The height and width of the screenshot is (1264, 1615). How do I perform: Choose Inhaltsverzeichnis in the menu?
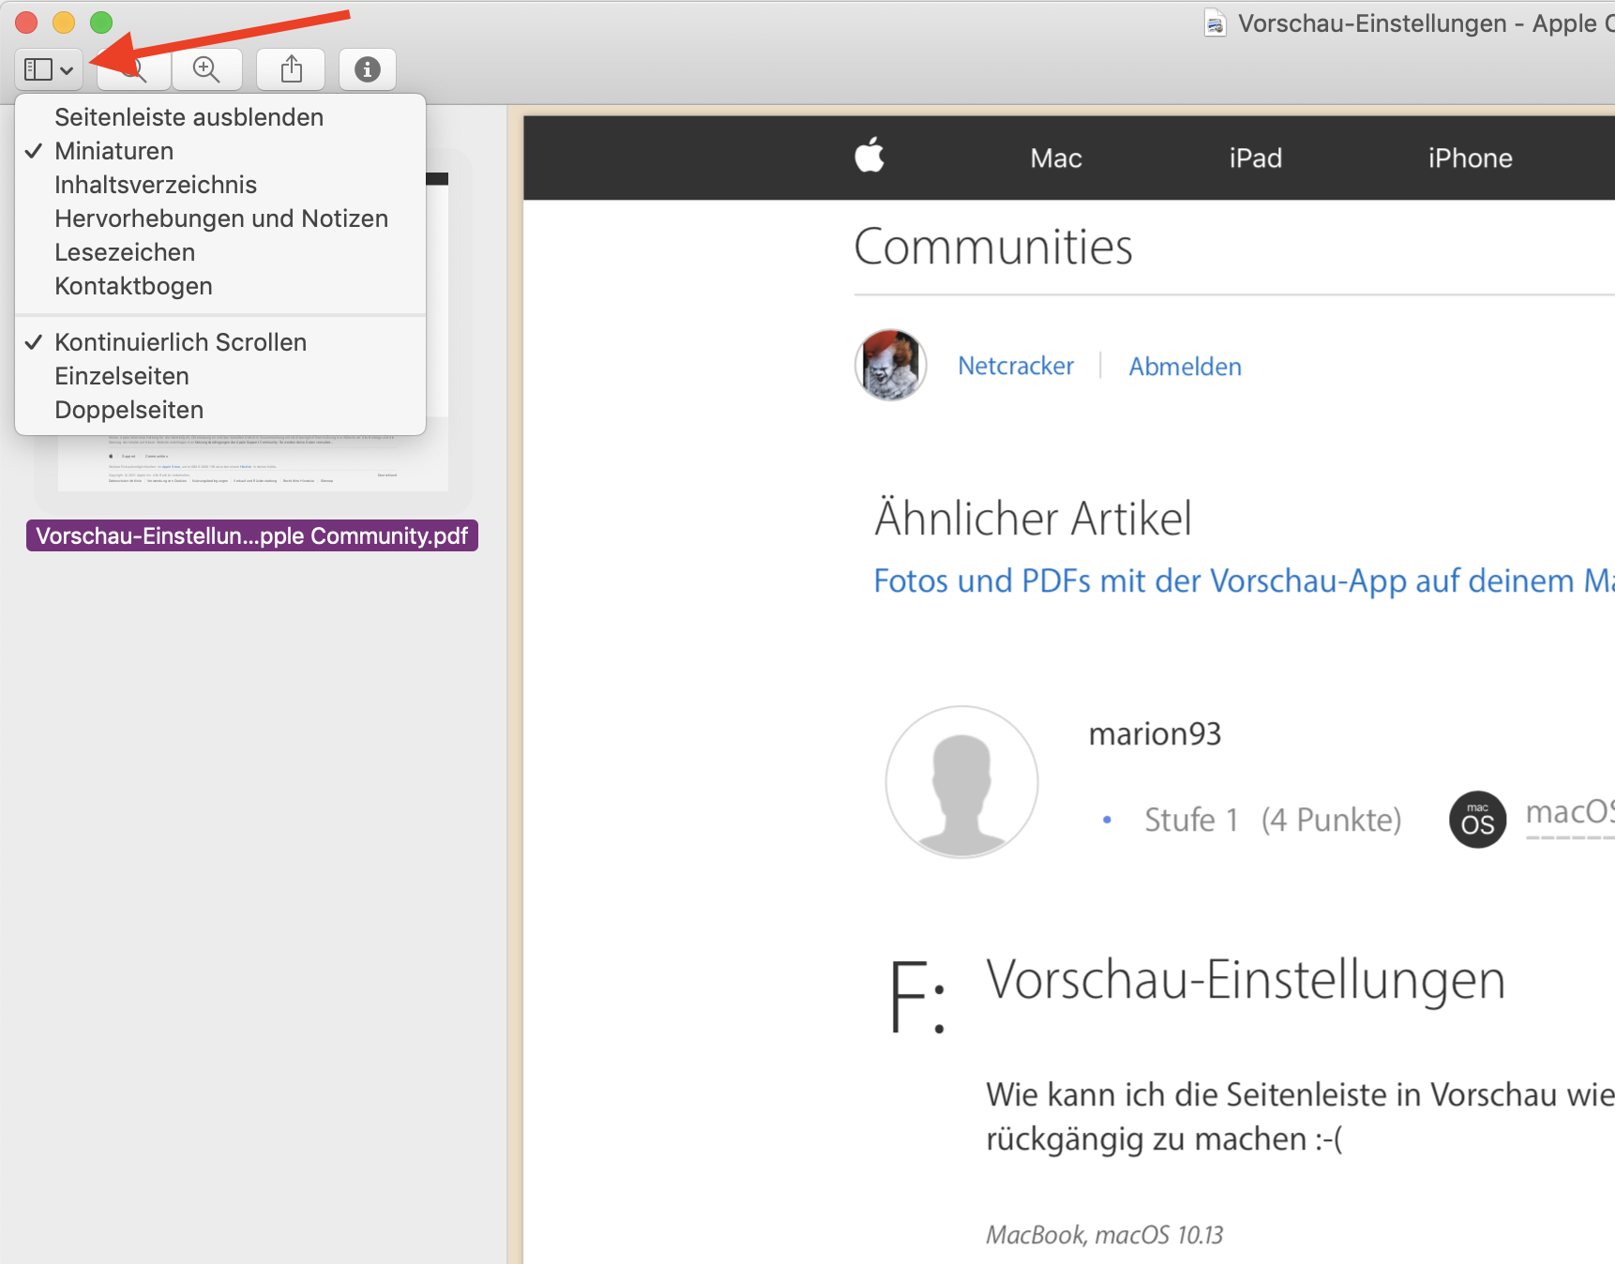(x=156, y=185)
